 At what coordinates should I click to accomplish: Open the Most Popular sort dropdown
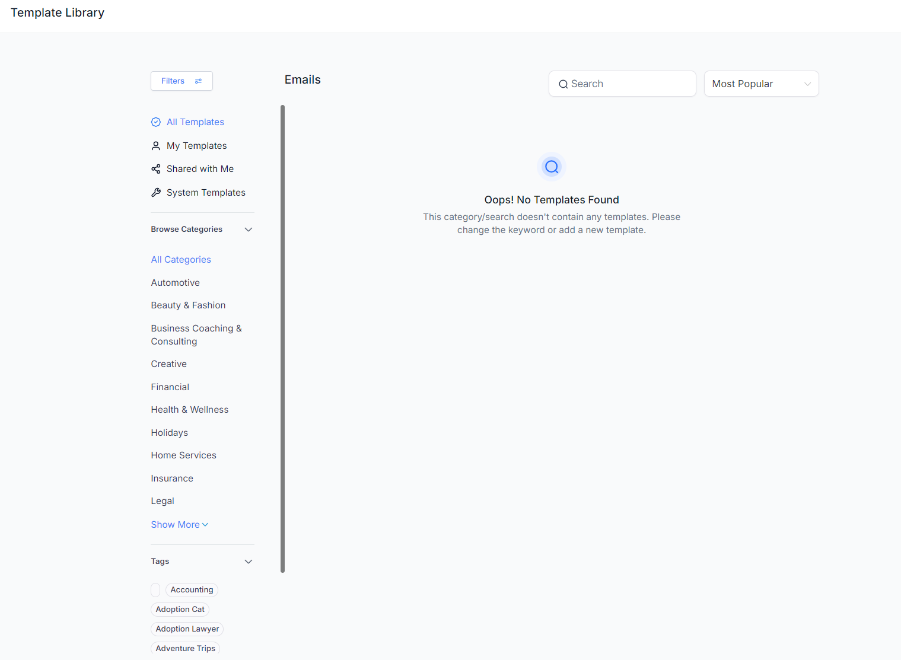coord(761,84)
